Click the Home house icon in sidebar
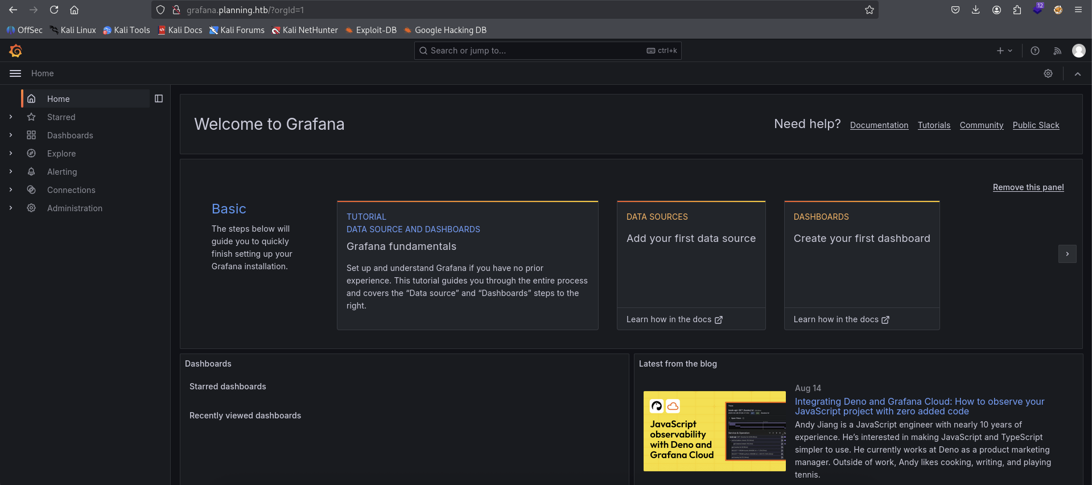 tap(31, 98)
